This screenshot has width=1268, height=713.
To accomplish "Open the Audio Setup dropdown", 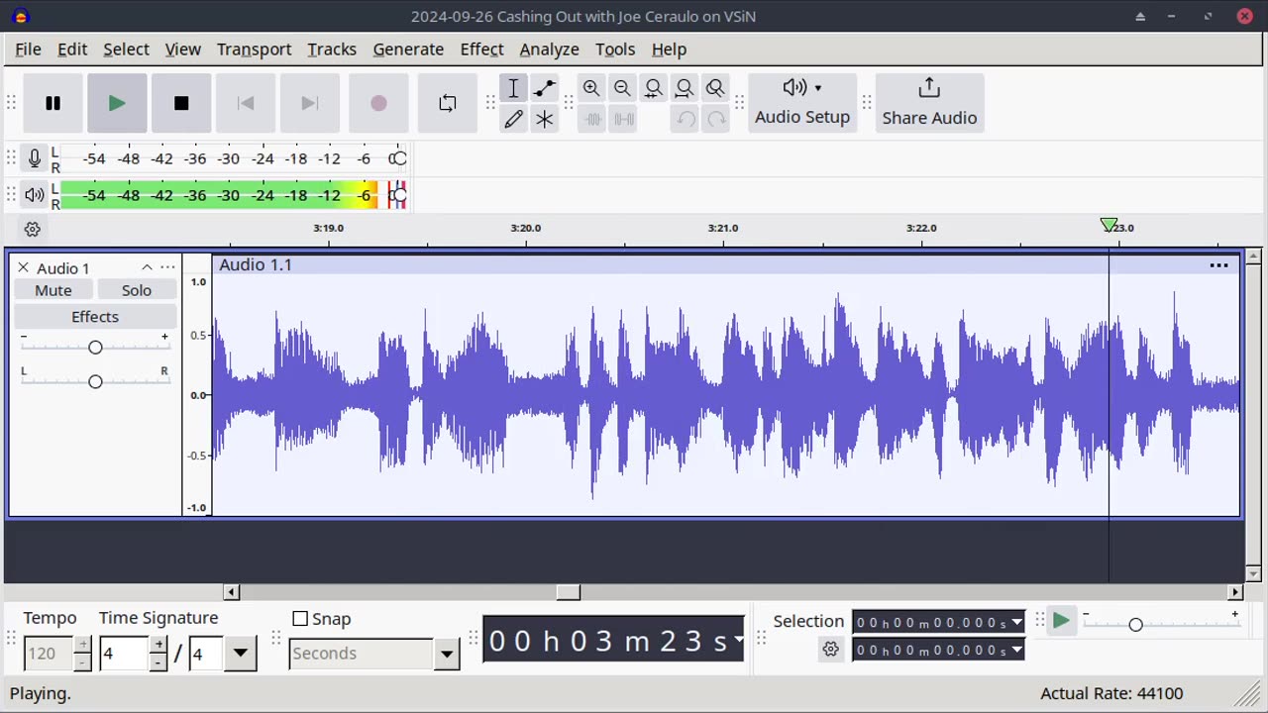I will point(802,103).
